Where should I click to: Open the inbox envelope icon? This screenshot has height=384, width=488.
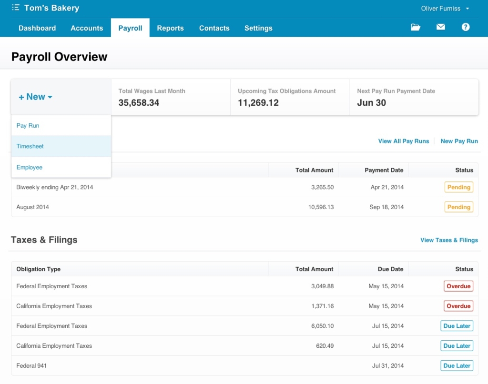pos(440,27)
